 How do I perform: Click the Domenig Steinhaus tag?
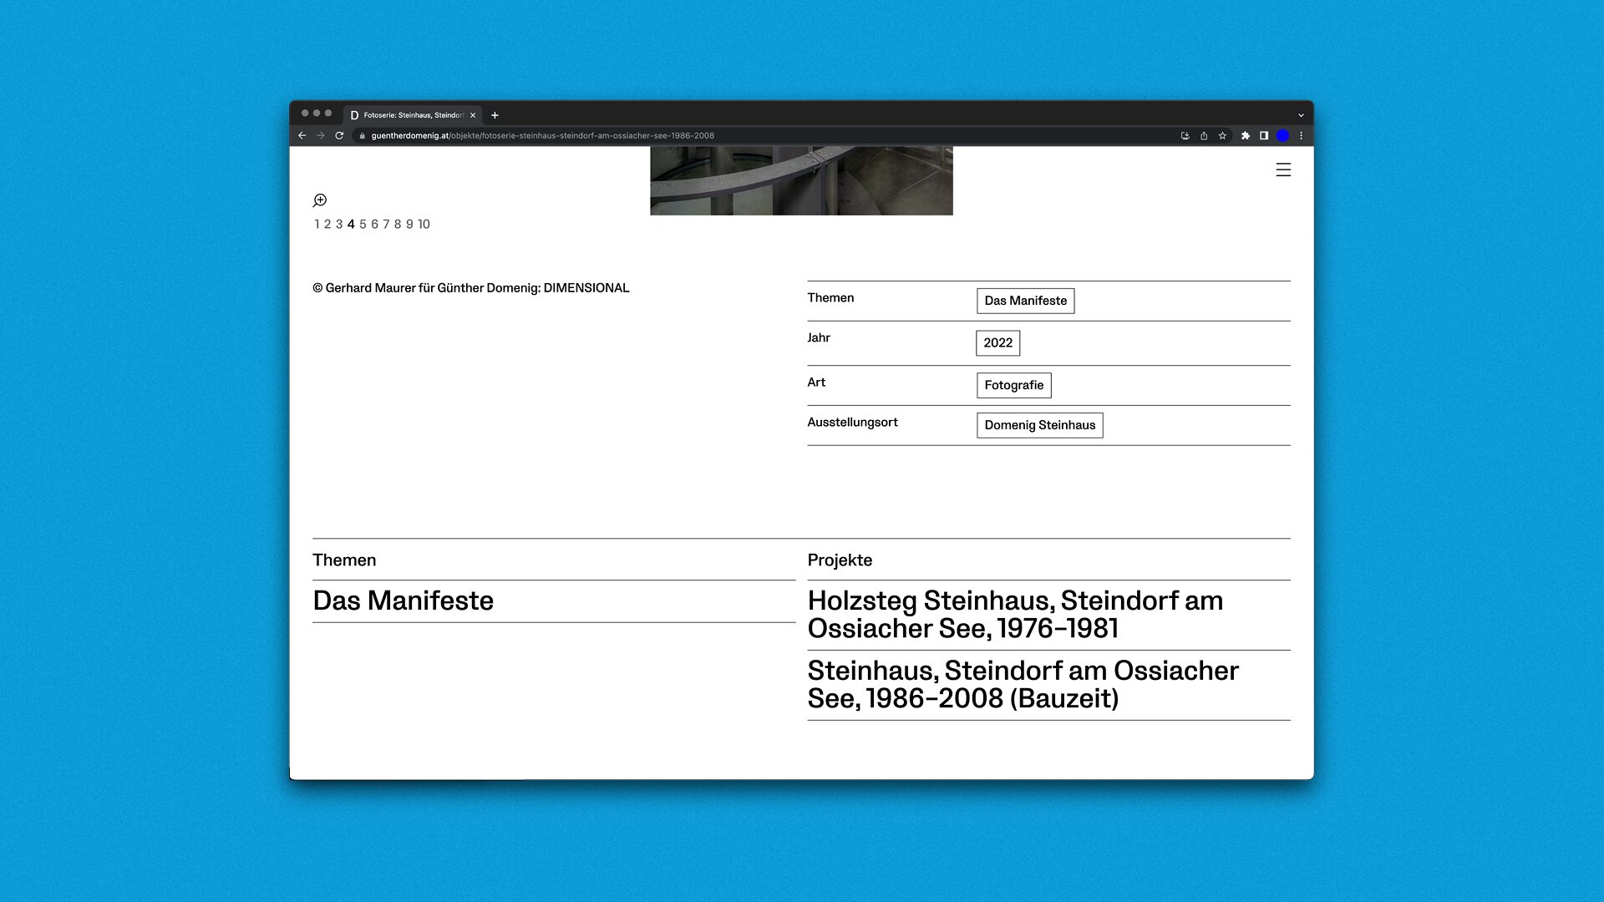click(1039, 425)
